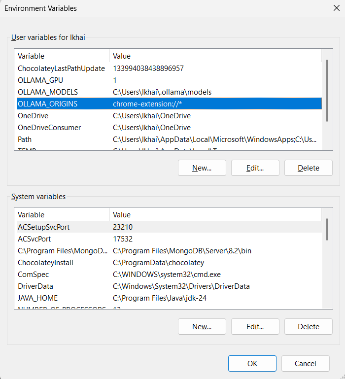This screenshot has height=379, width=345.
Task: Select the ACSvcPort system variable row
Action: tap(169, 239)
